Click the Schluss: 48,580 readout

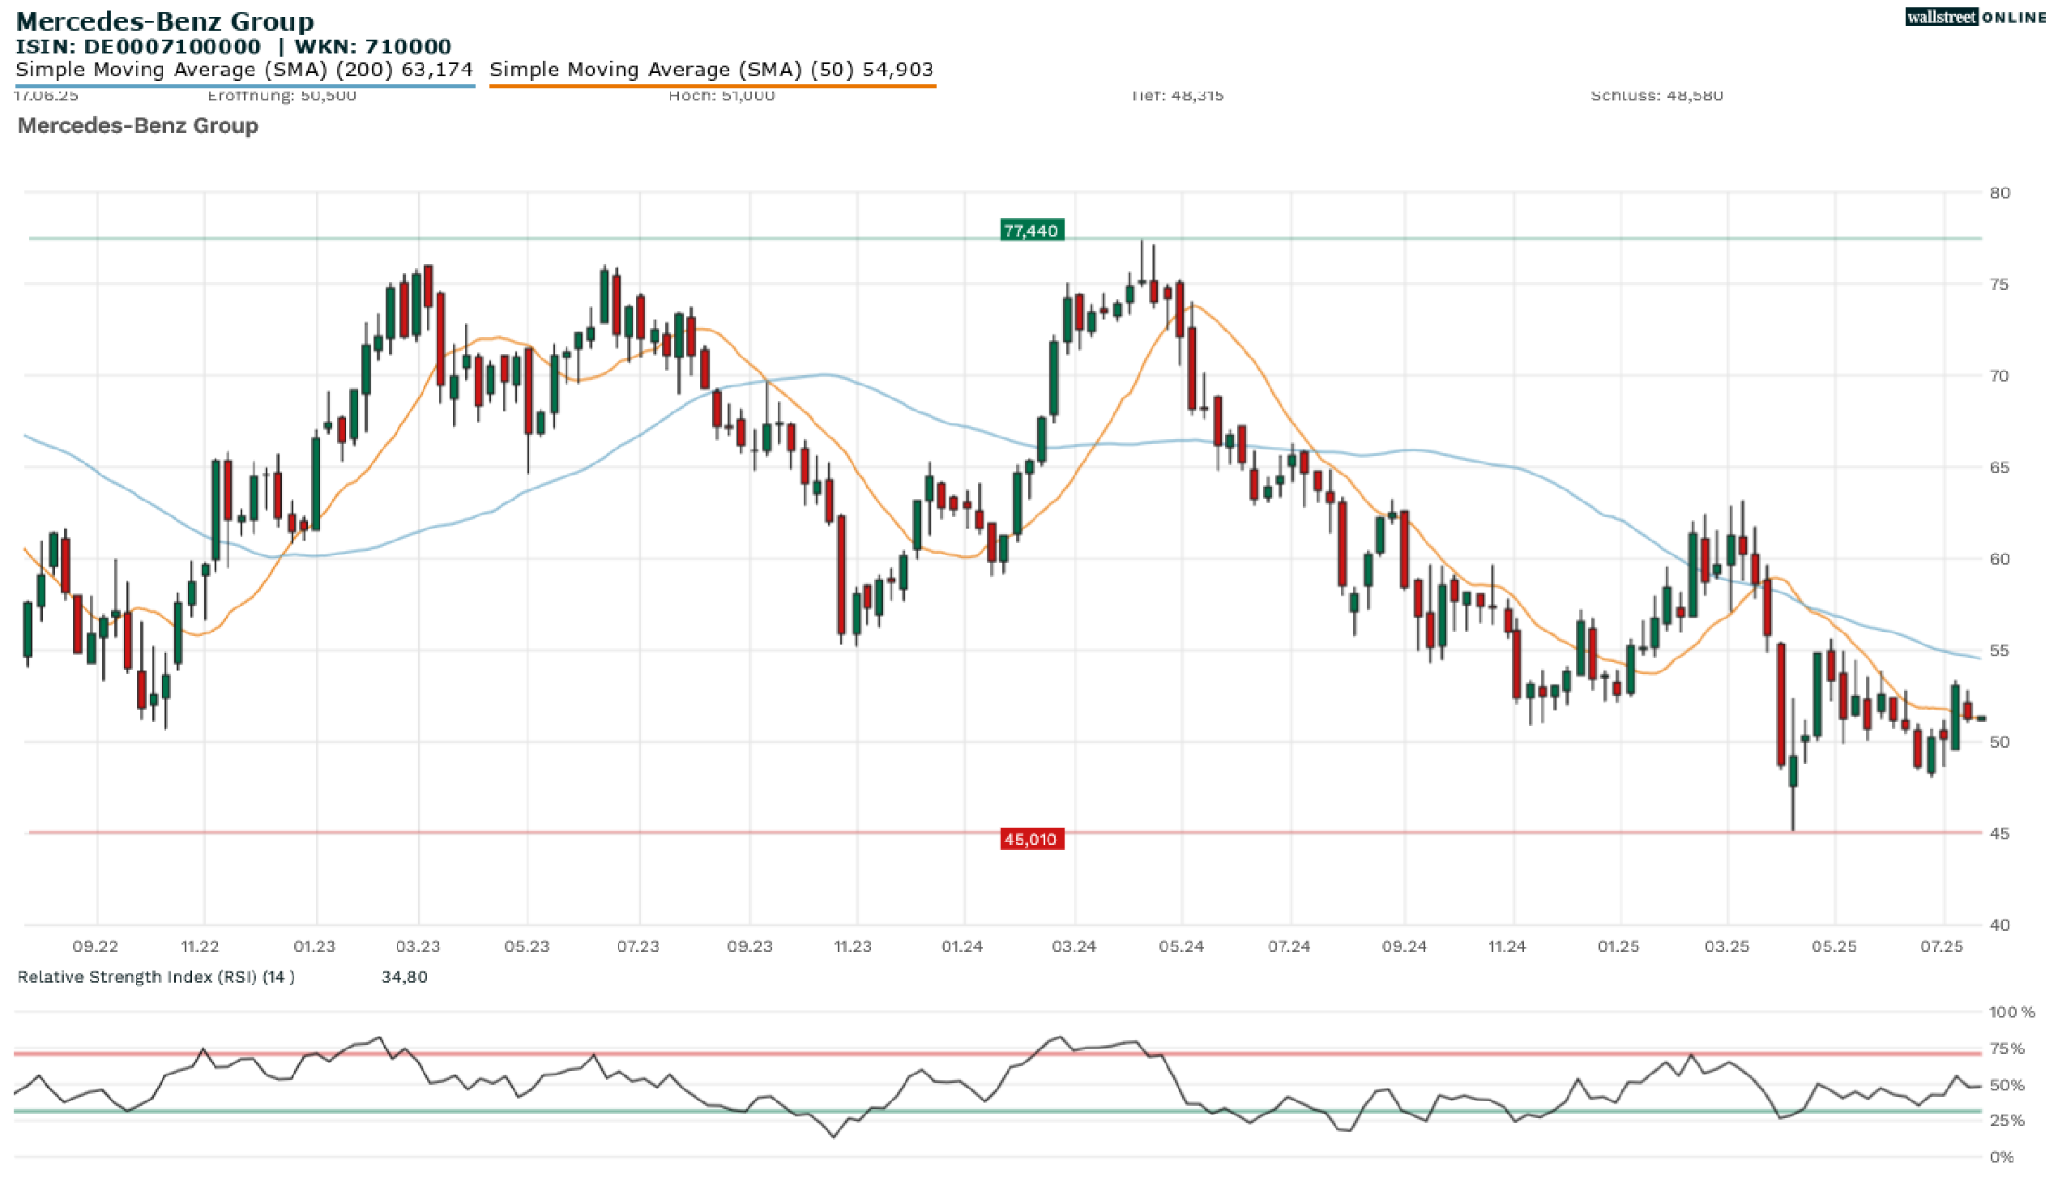1657,95
